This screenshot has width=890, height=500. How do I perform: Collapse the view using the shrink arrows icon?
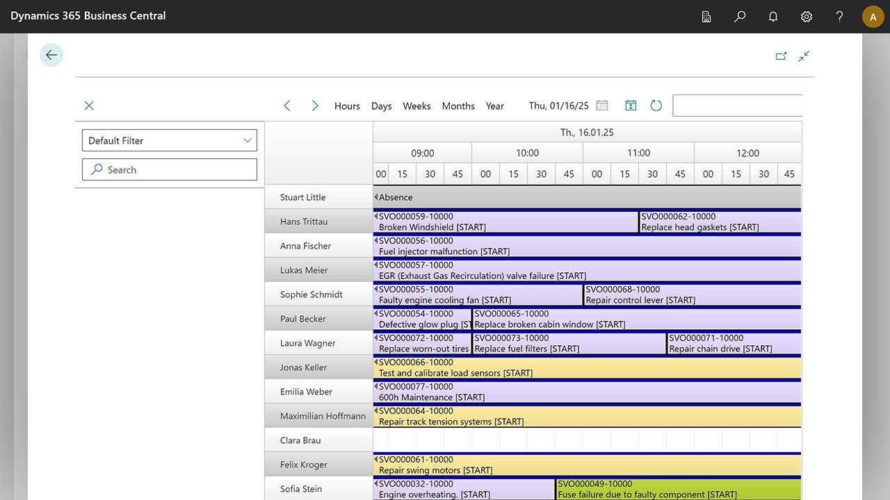coord(804,56)
